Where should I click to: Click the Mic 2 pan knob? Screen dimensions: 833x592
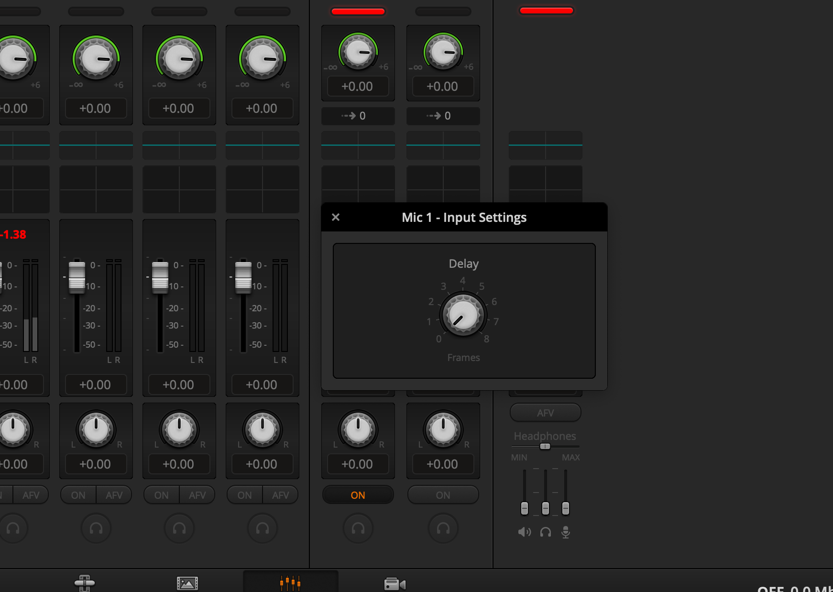(443, 429)
